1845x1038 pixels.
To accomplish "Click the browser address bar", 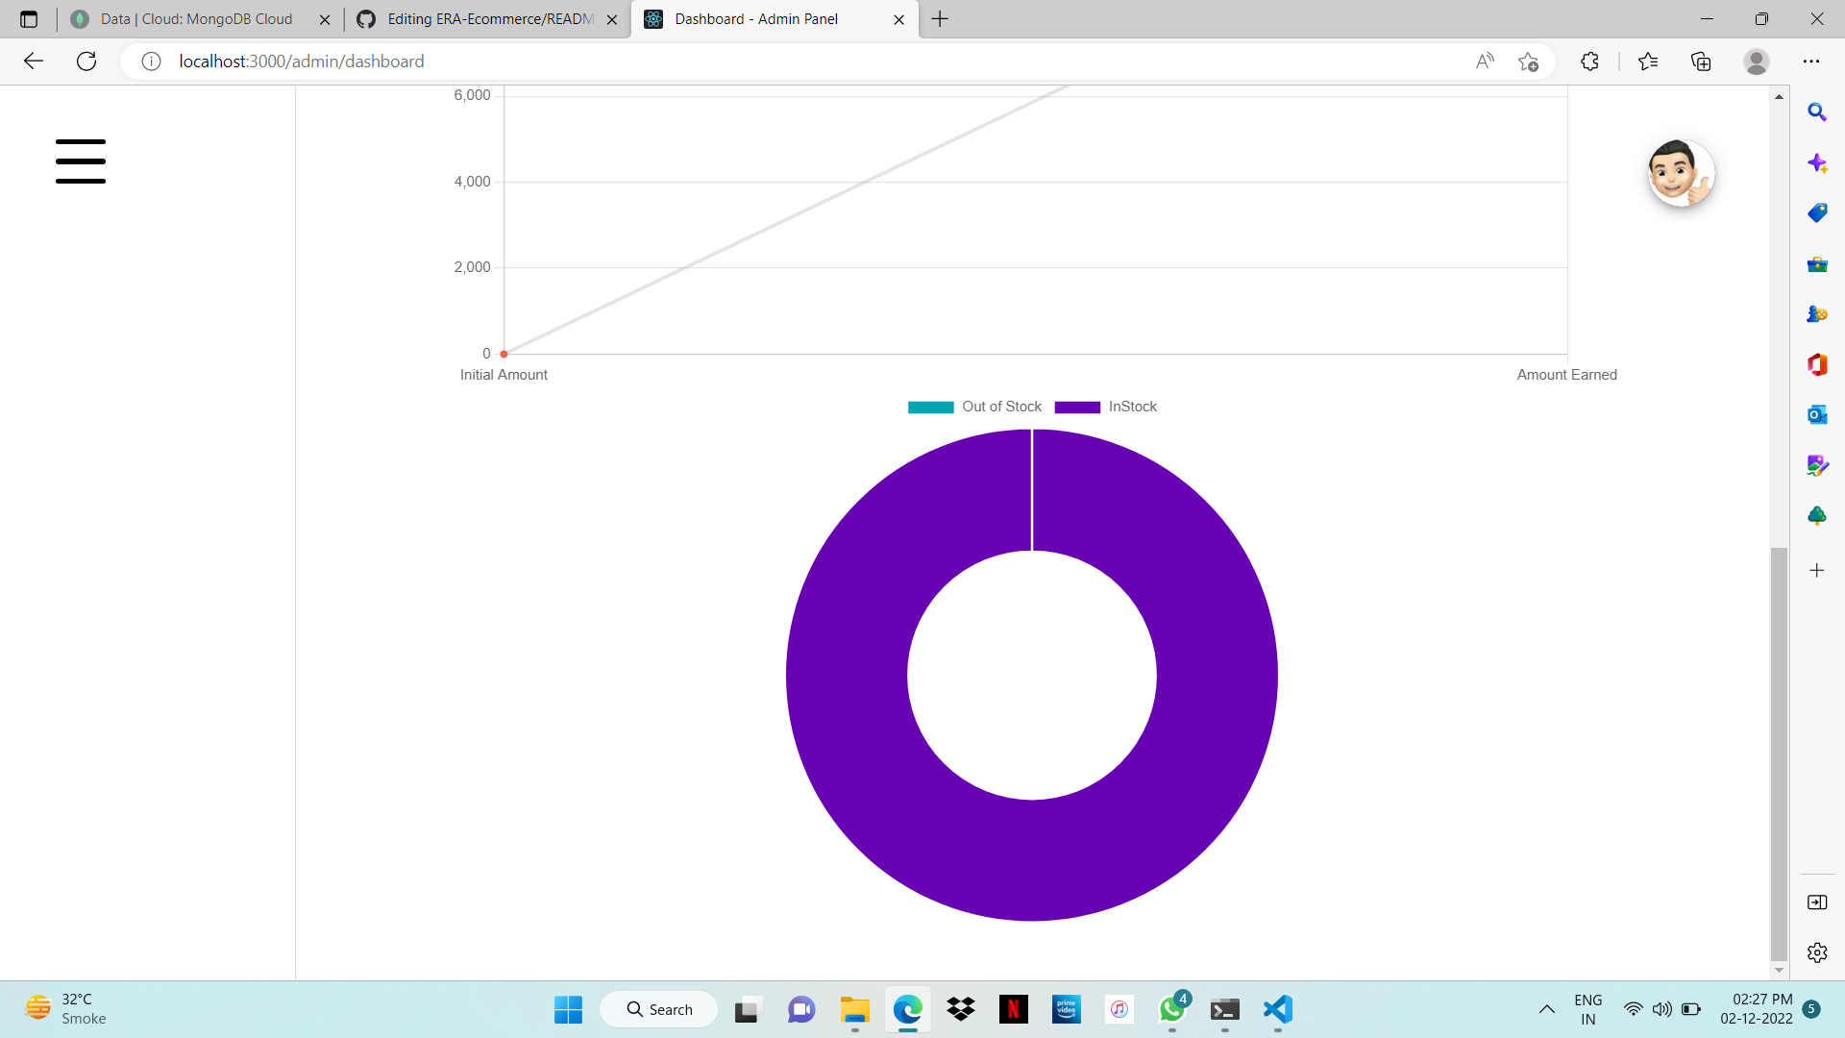I will click(x=673, y=61).
